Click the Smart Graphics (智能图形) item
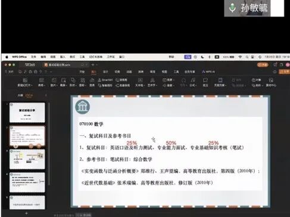This screenshot has height=217, width=290. click(x=105, y=85)
